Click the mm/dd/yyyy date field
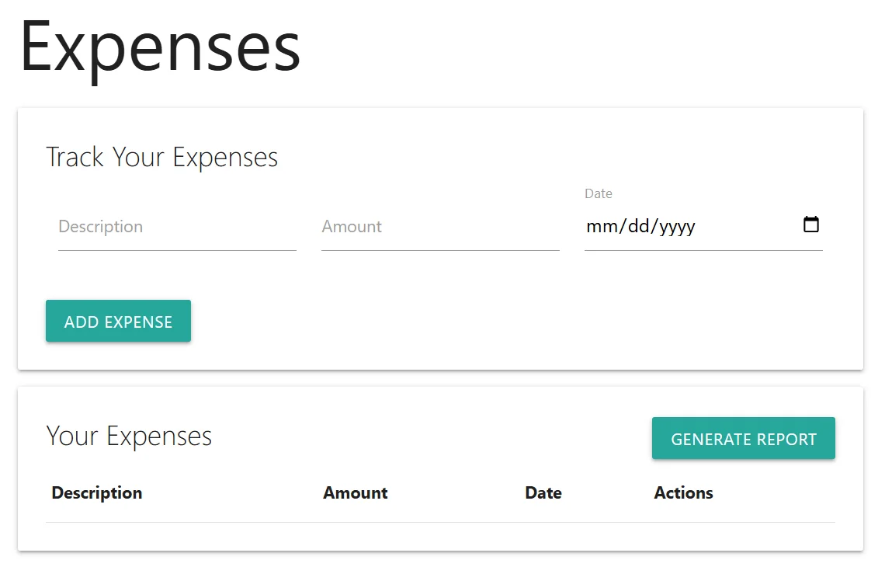This screenshot has width=885, height=567. (703, 227)
